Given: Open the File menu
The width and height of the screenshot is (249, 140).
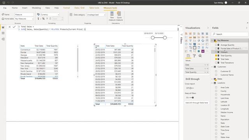Looking at the screenshot, I should click(5, 8).
